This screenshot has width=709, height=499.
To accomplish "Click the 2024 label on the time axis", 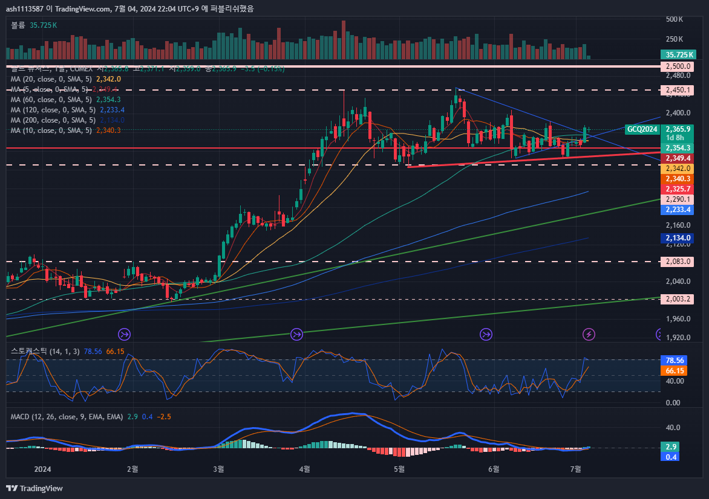I will pos(42,469).
